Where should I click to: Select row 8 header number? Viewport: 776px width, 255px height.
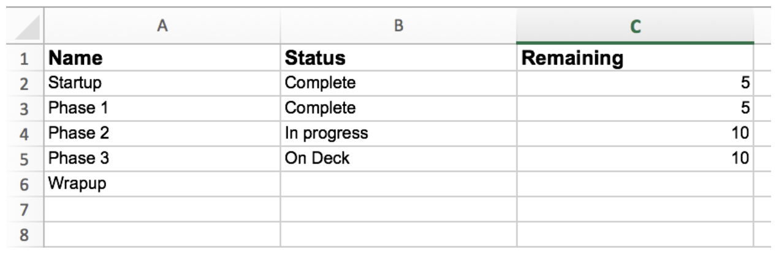pos(22,234)
